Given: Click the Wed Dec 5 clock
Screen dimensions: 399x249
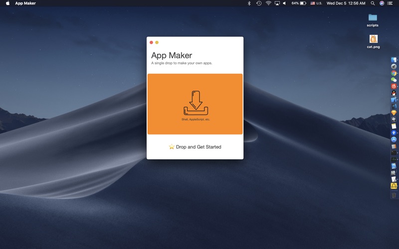Looking at the screenshot, I should (346, 3).
